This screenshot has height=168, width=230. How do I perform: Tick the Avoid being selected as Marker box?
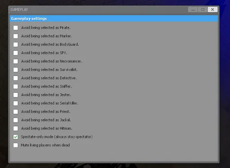(x=16, y=36)
